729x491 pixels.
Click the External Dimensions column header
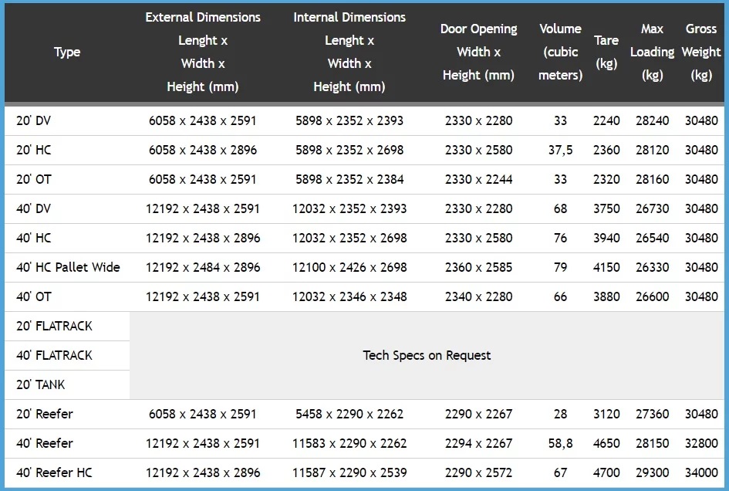(203, 52)
